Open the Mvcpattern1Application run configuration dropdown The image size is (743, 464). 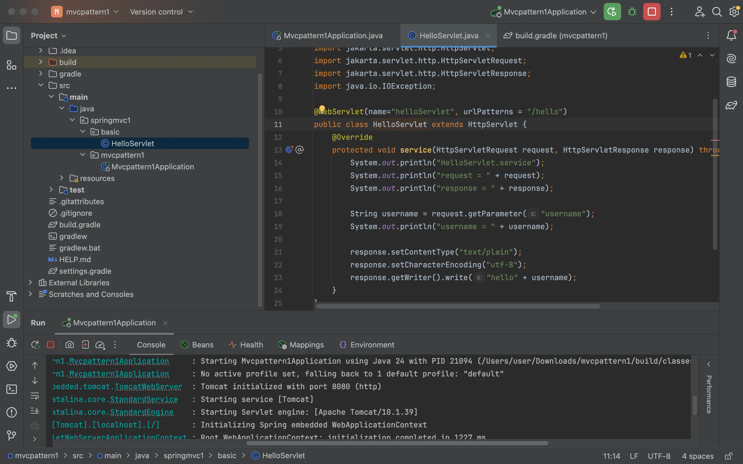(543, 12)
